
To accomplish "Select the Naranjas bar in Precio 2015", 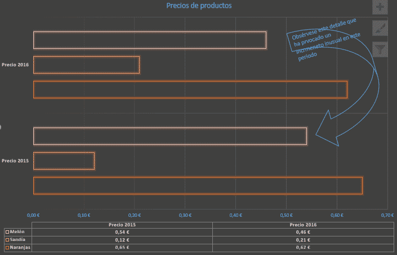I will pos(198,185).
